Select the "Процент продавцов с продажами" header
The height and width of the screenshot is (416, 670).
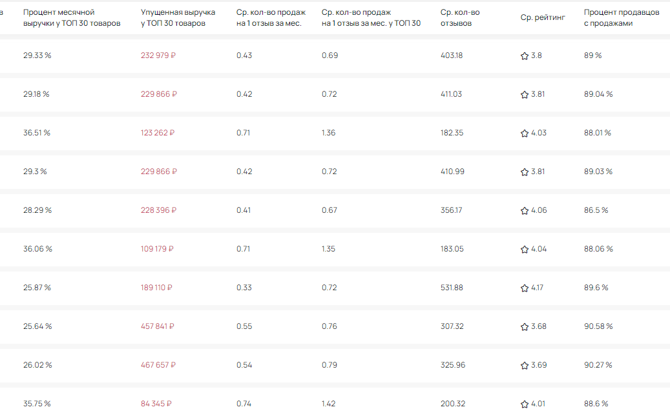[x=617, y=18]
